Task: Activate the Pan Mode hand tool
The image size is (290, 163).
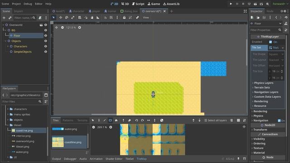Action: (x=92, y=18)
